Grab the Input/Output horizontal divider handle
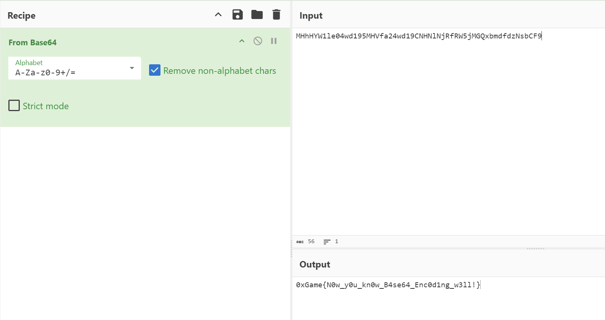The height and width of the screenshot is (320, 605). (x=535, y=248)
